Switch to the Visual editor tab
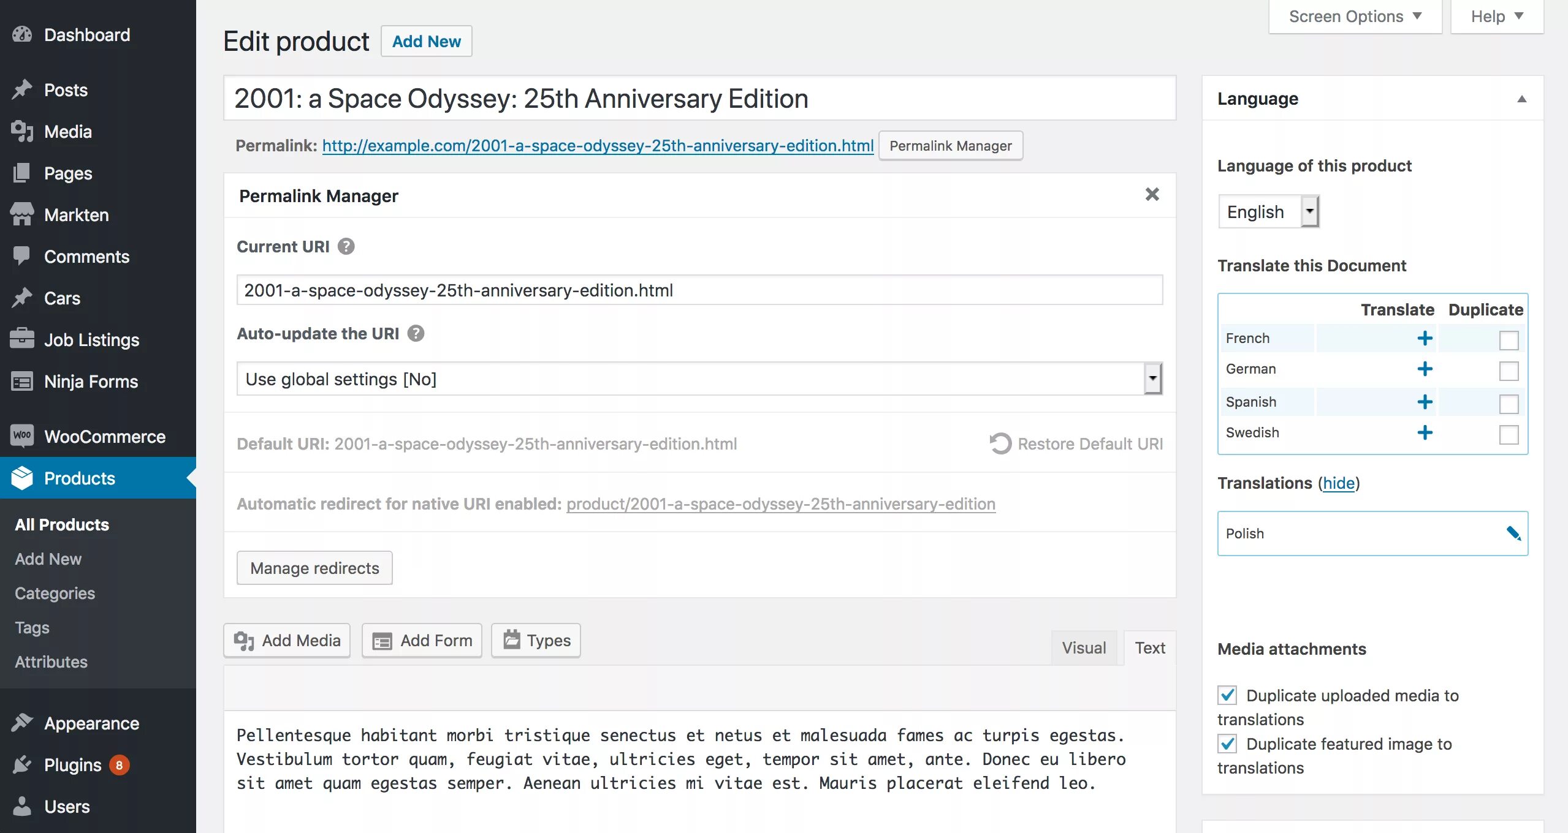The image size is (1568, 833). [1083, 647]
